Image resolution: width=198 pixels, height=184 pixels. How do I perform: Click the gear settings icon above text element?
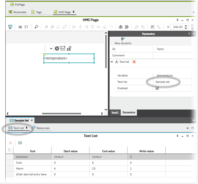pos(57,49)
